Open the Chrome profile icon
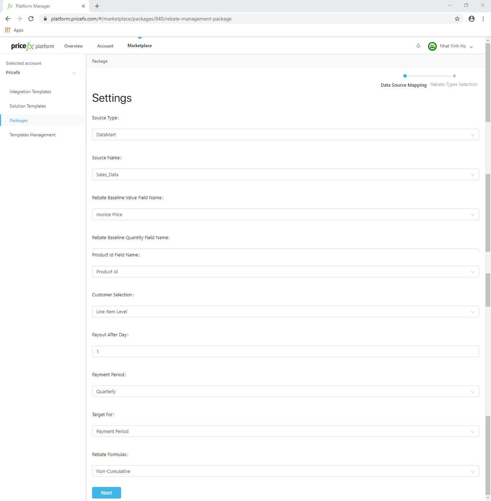Image resolution: width=491 pixels, height=501 pixels. [x=471, y=19]
